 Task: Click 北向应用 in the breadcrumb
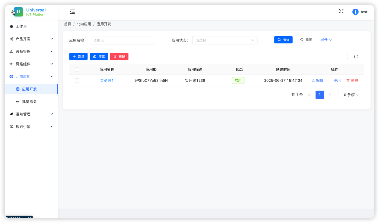click(84, 24)
